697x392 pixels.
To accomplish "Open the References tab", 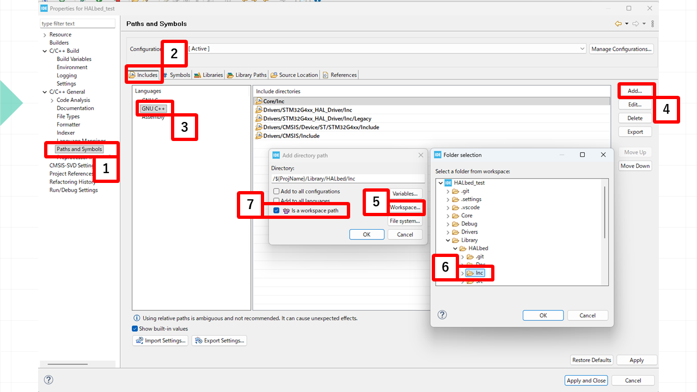I will coord(340,75).
